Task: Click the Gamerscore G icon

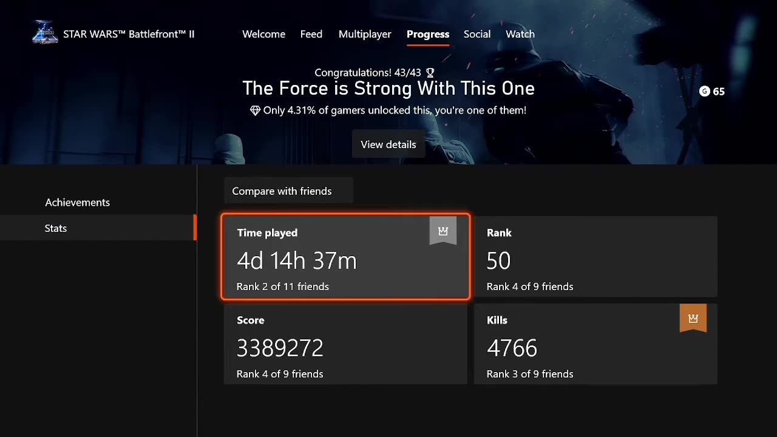Action: (x=704, y=91)
